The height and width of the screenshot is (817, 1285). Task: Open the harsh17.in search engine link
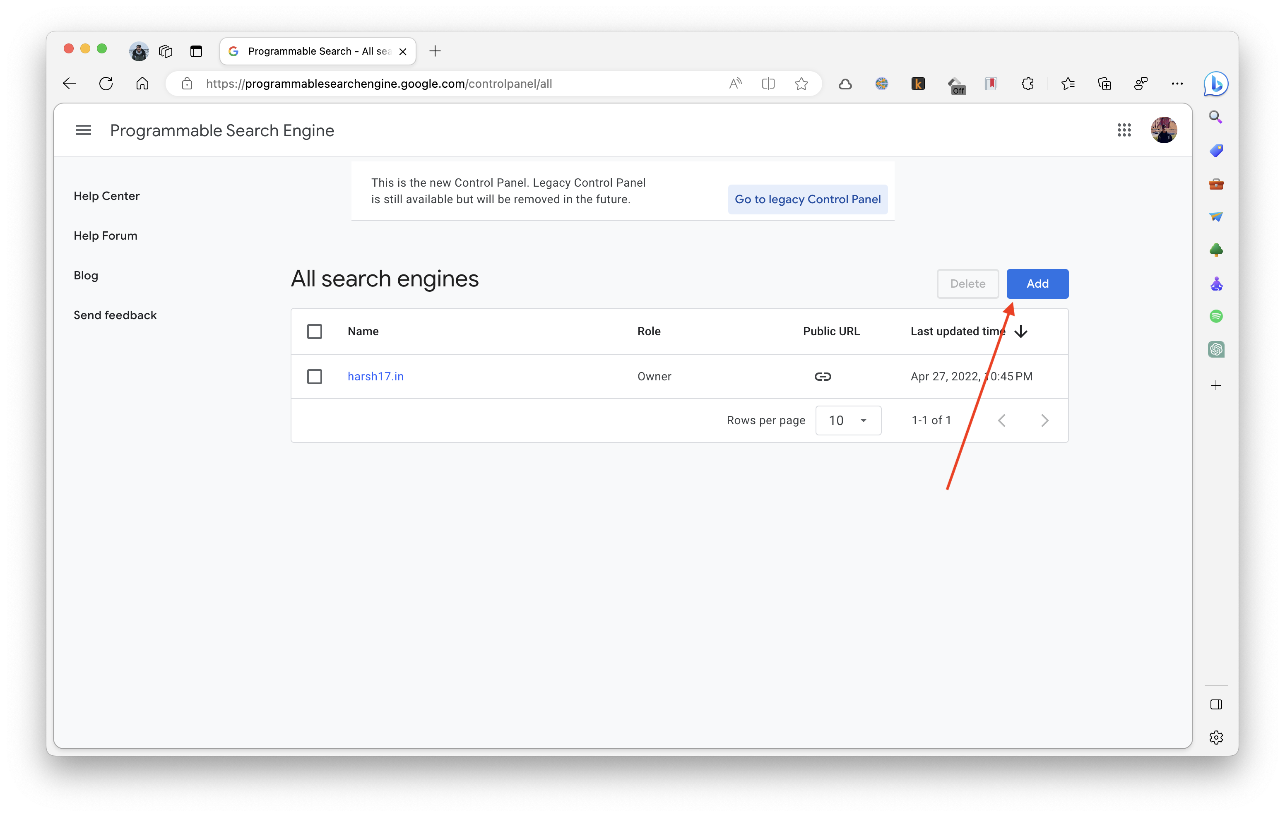pos(375,376)
